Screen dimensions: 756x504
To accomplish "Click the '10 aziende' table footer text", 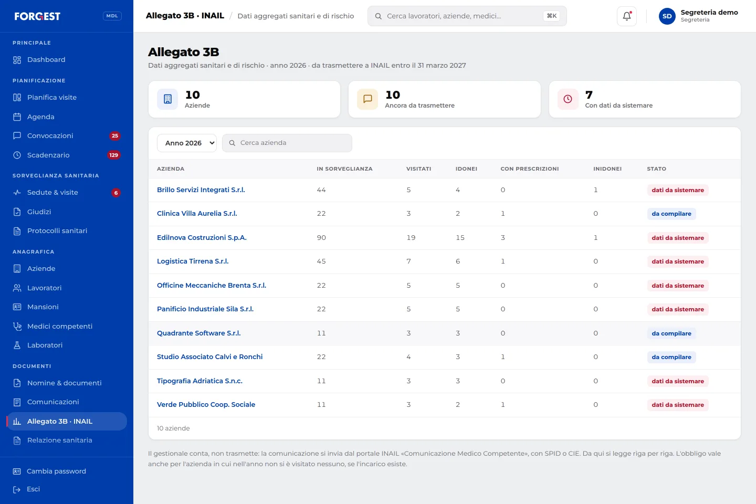I will point(173,428).
